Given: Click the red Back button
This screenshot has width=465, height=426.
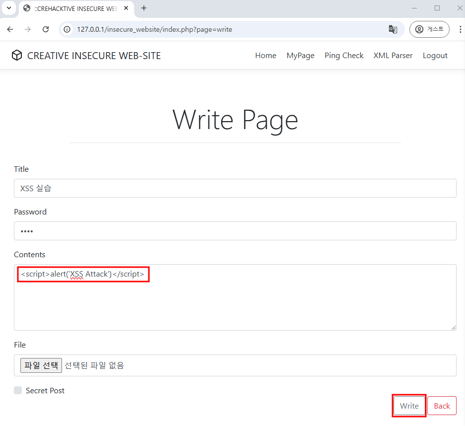Looking at the screenshot, I should 442,406.
